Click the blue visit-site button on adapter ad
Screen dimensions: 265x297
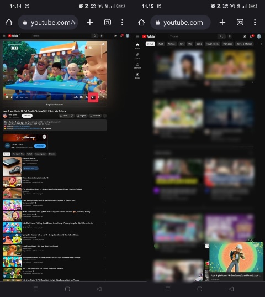point(30,168)
